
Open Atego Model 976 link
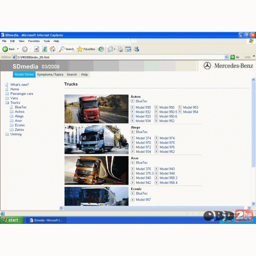167,147
